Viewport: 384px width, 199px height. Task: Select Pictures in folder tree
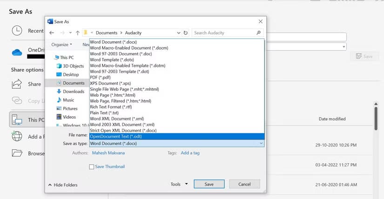click(67, 108)
